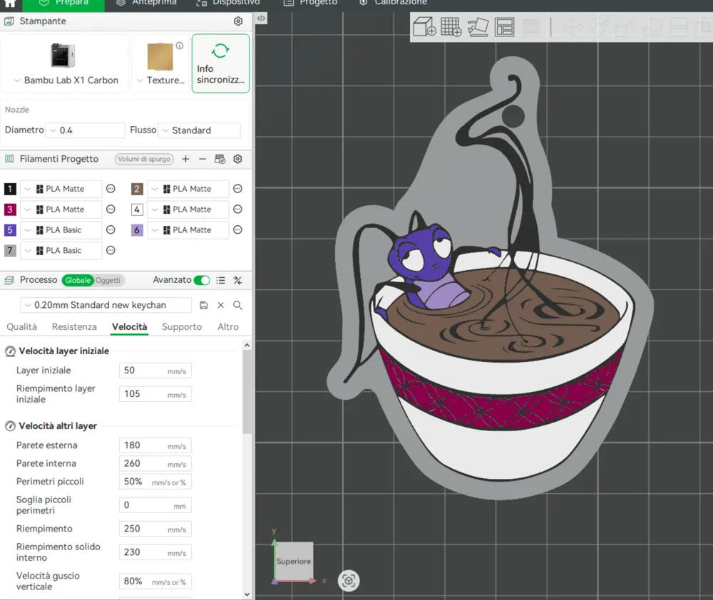Viewport: 713px width, 600px height.
Task: Toggle the Avanzato switch
Action: pyautogui.click(x=202, y=280)
